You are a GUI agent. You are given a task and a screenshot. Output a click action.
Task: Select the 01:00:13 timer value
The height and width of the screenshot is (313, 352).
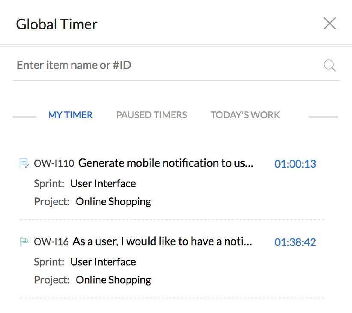295,164
